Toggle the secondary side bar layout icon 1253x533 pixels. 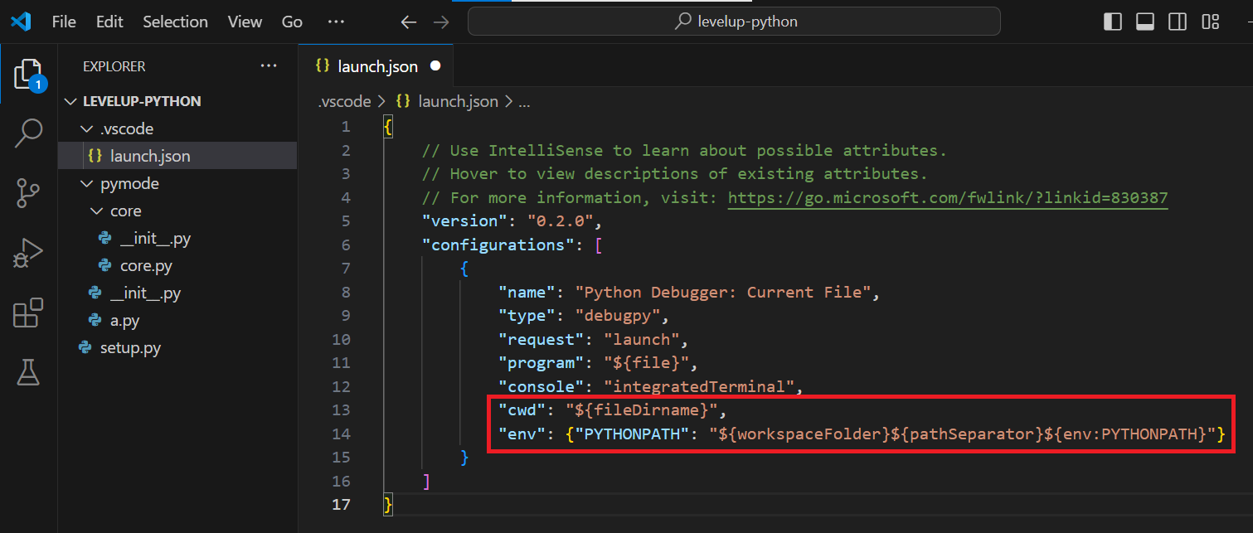pyautogui.click(x=1178, y=22)
